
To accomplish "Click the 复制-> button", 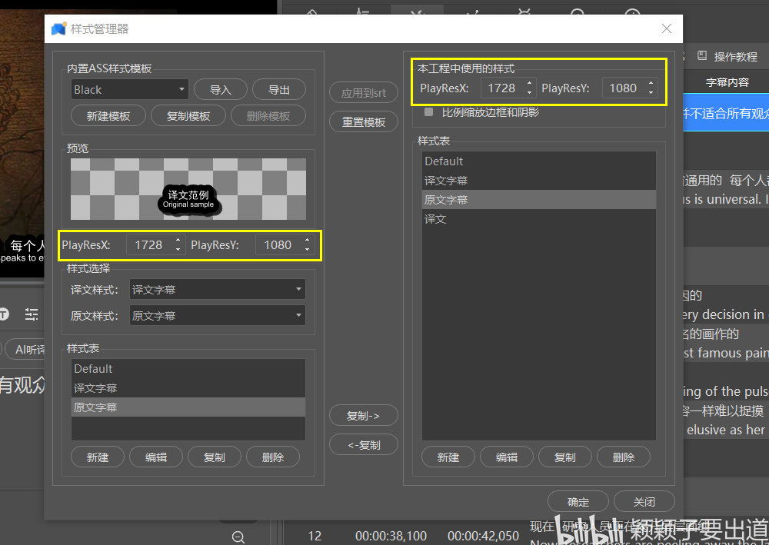I will 364,416.
